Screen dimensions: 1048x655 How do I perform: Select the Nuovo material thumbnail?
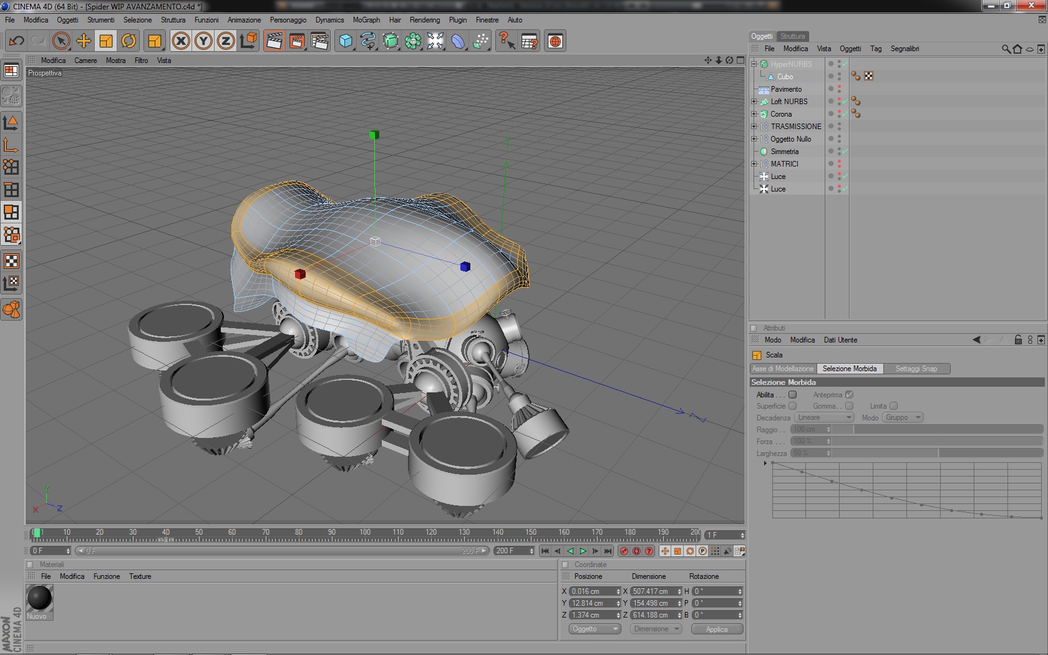pyautogui.click(x=39, y=598)
